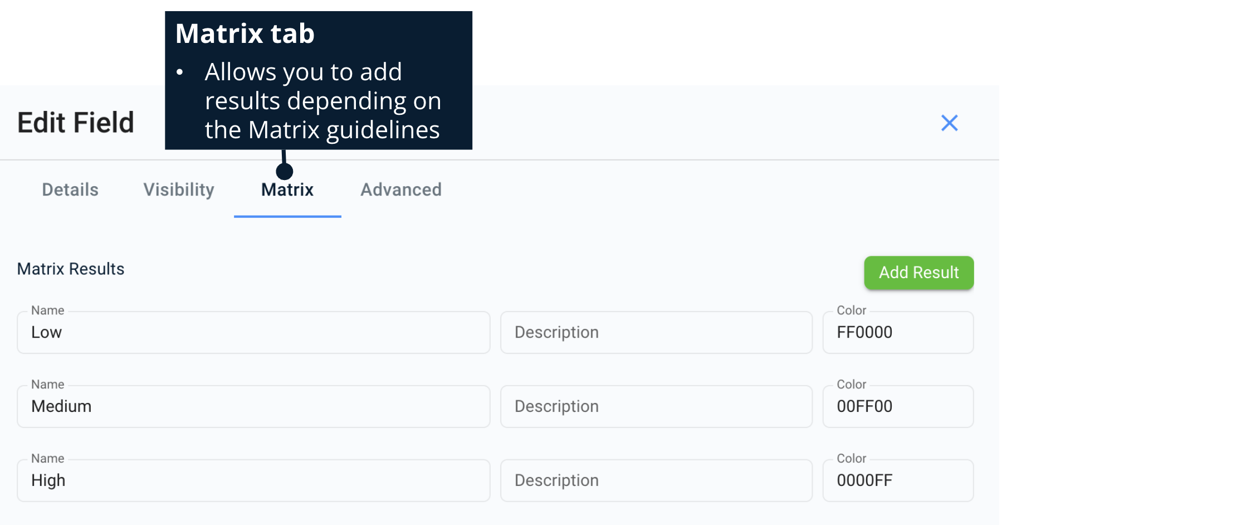
Task: Select the Matrix tab
Action: (287, 189)
